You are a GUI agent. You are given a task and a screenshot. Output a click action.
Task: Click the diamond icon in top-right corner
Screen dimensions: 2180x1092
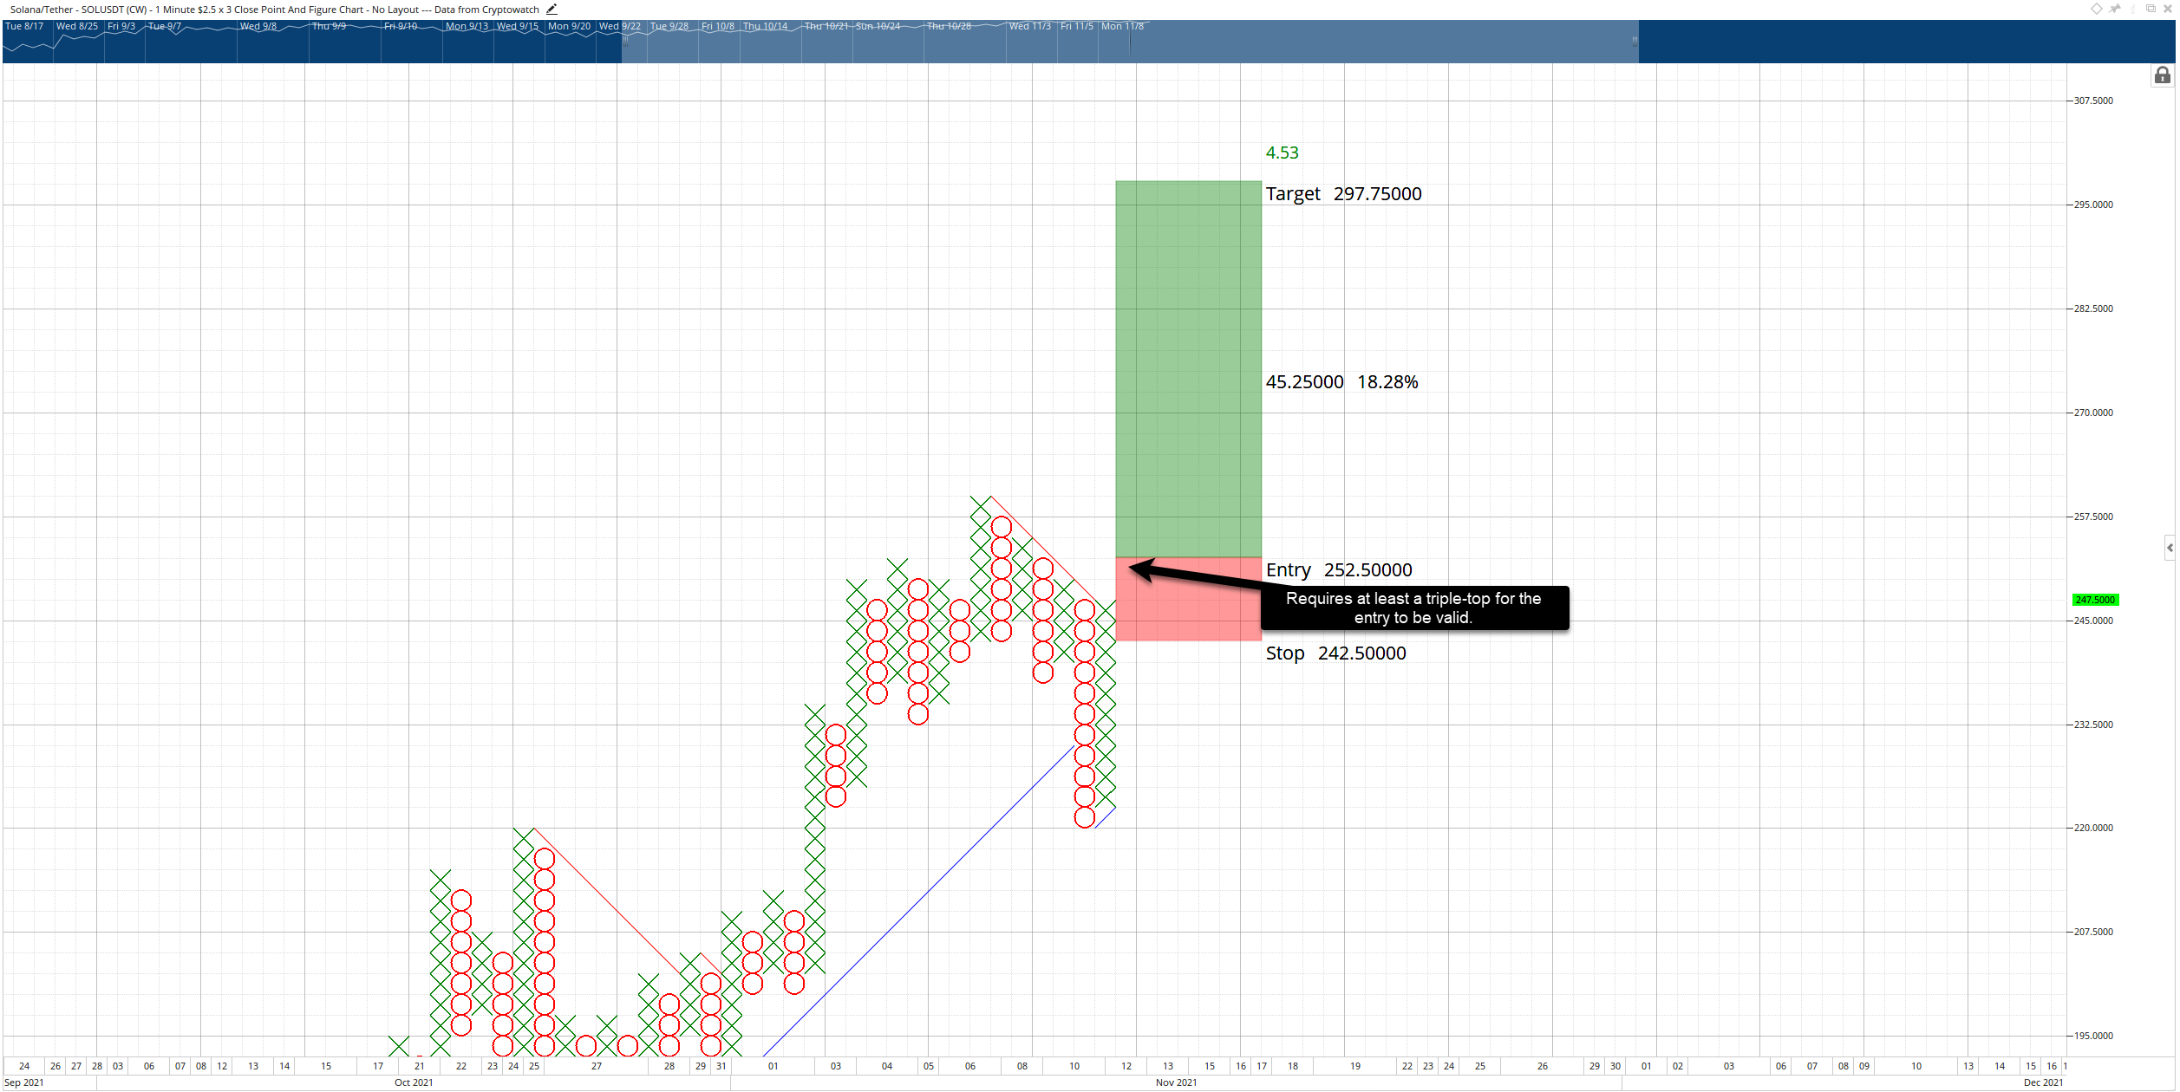pos(2097,9)
